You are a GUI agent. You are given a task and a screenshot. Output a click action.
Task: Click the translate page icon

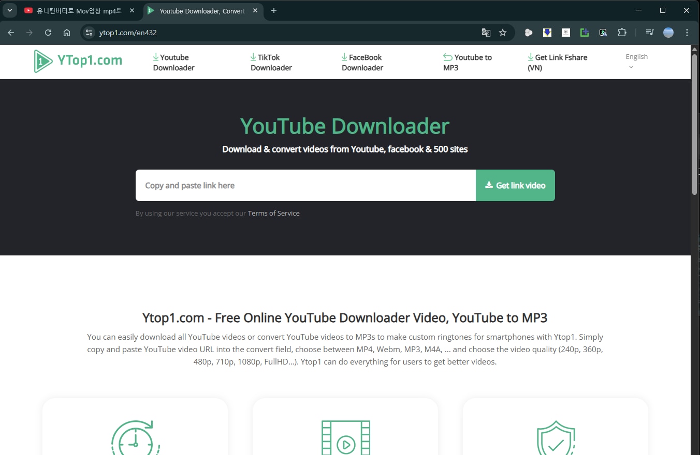pos(486,33)
